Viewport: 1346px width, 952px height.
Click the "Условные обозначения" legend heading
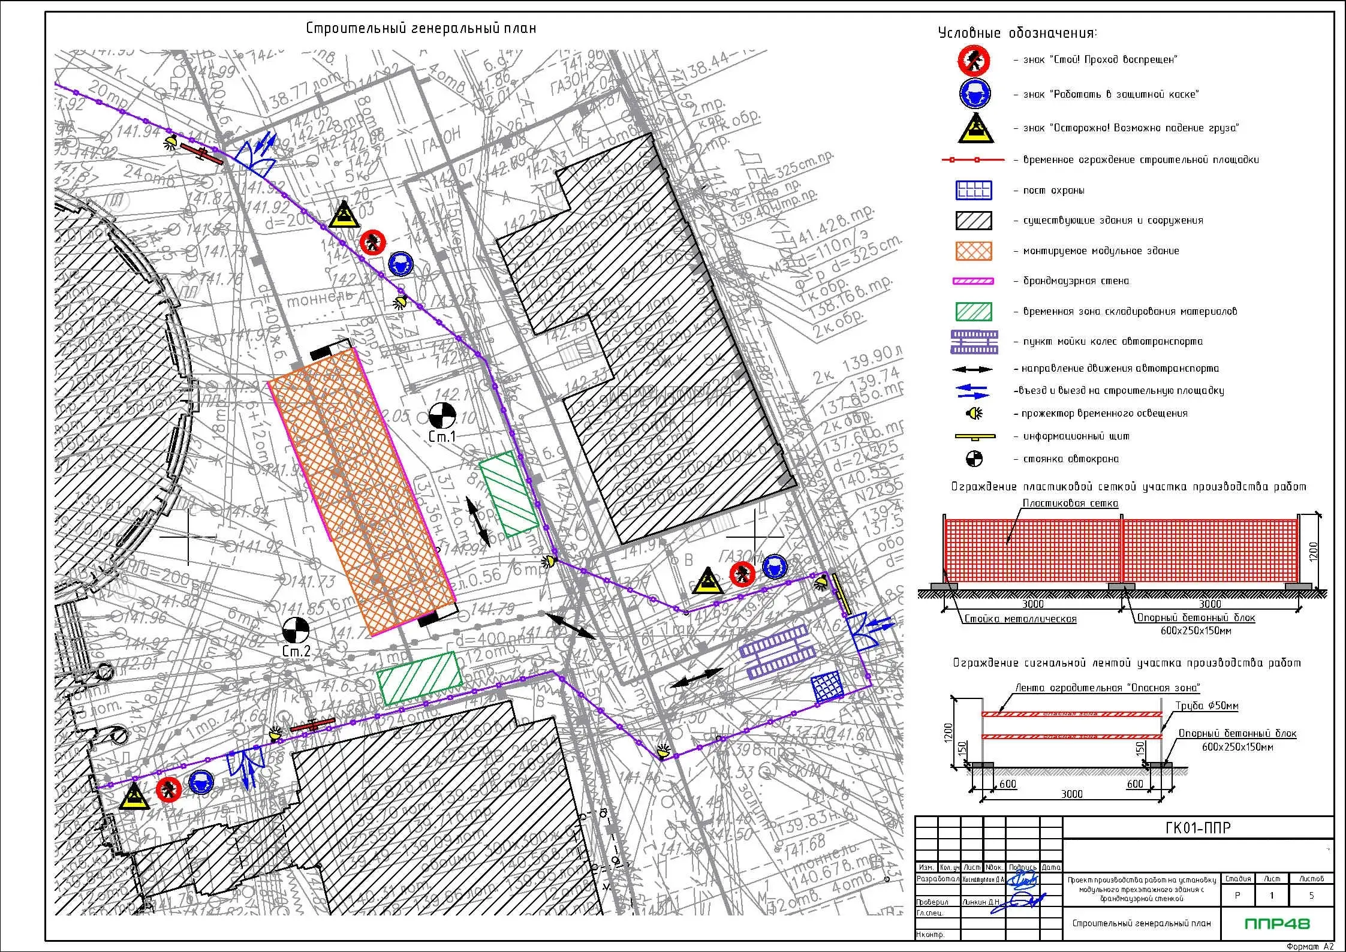click(1017, 33)
